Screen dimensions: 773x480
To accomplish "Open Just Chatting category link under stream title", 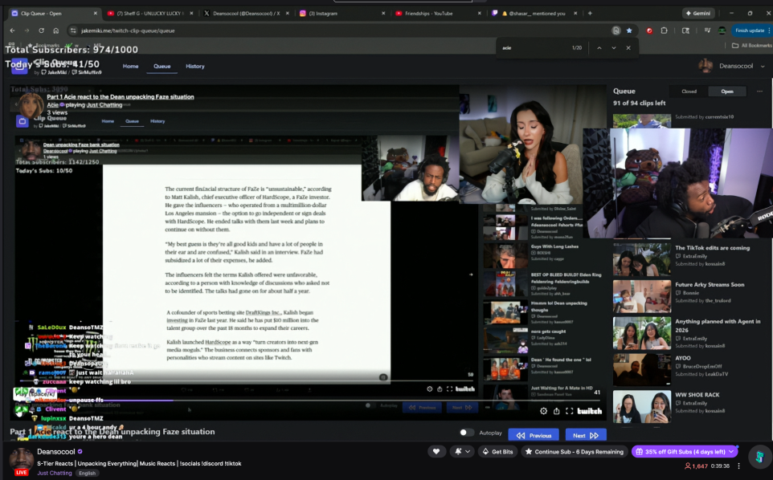I will pos(54,473).
